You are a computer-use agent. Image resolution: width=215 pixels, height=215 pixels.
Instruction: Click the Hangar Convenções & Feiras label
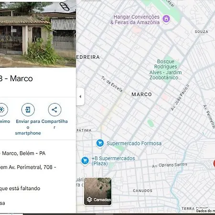pos(135,20)
